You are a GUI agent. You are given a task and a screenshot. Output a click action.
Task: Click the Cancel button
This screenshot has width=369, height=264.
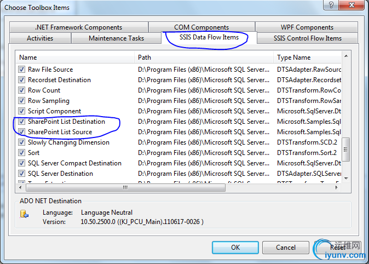point(286,248)
